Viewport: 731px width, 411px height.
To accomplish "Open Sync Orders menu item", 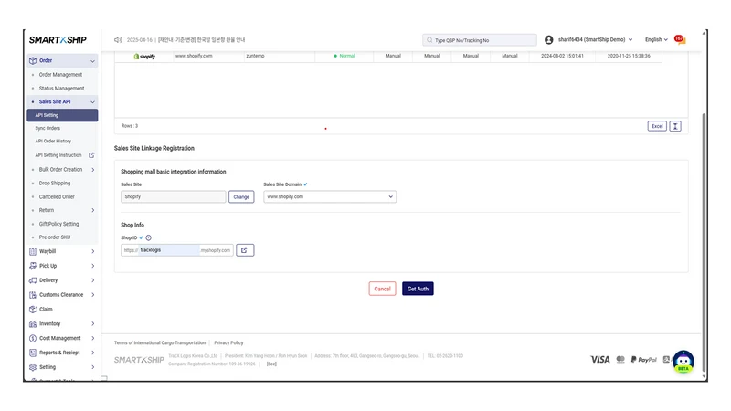I will click(x=48, y=128).
